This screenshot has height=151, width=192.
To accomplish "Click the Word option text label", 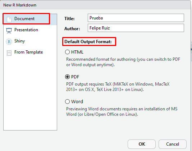I will tap(77, 101).
